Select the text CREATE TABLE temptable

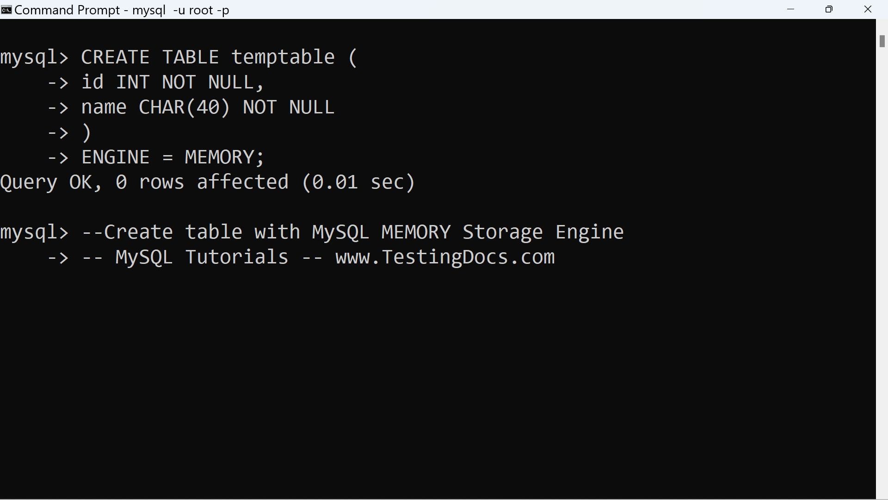click(x=207, y=56)
